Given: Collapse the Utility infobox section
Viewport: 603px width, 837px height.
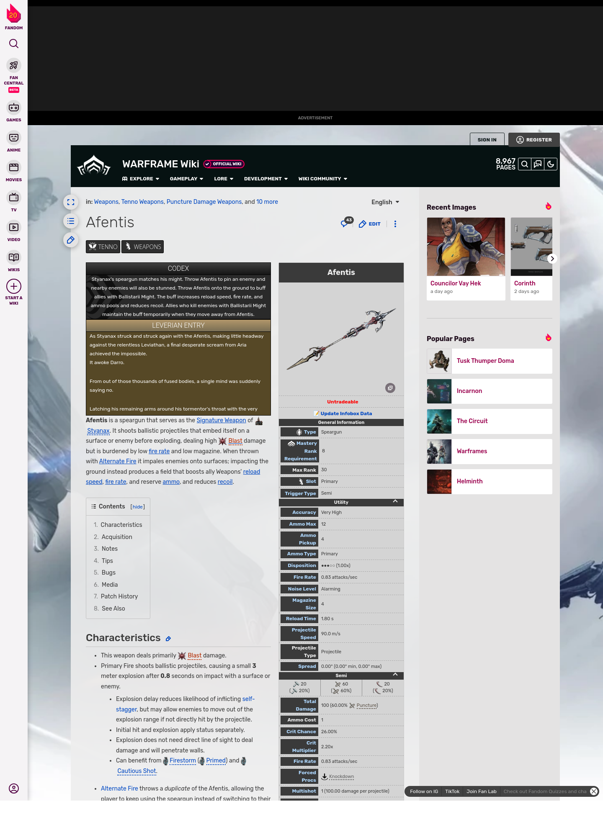Looking at the screenshot, I should click(395, 501).
